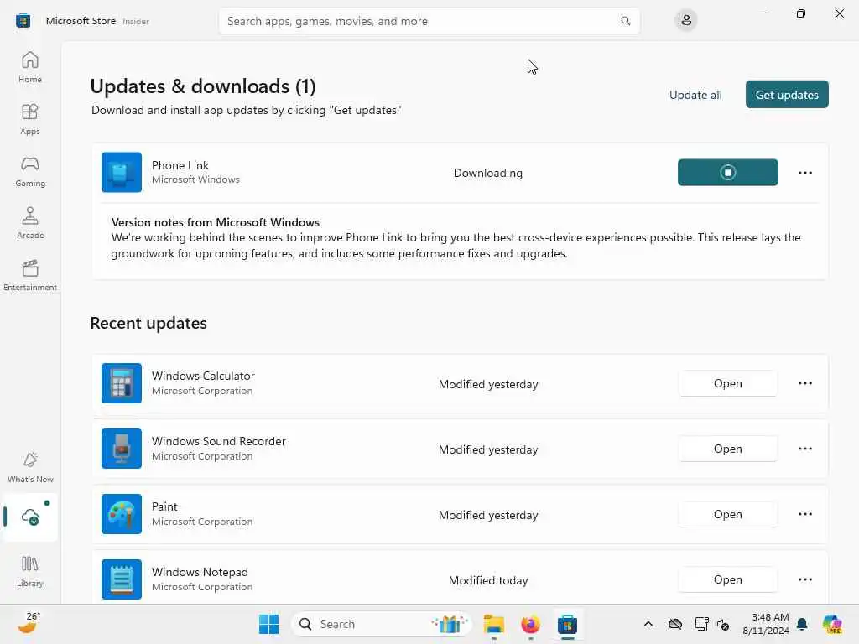Open more options for Windows Calculator

(x=804, y=383)
